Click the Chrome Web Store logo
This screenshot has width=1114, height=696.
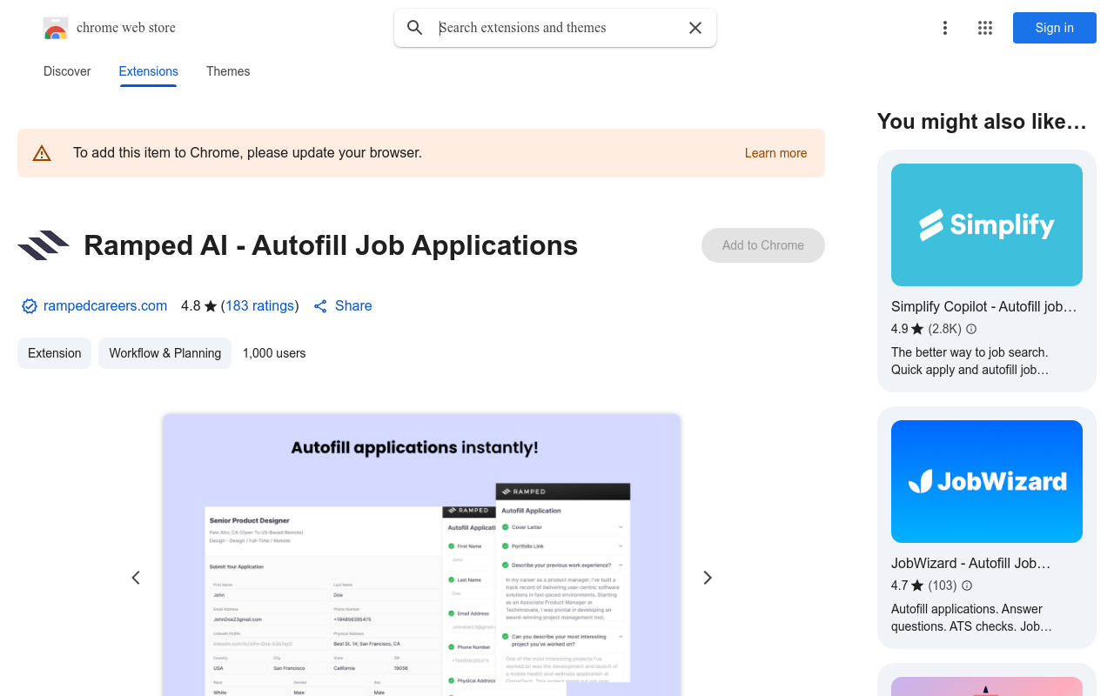pyautogui.click(x=56, y=28)
